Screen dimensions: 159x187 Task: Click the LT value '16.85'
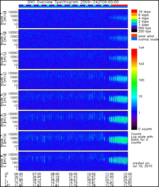(x=128, y=182)
